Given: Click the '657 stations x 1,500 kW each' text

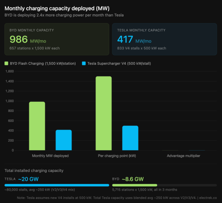Looking at the screenshot, I should pyautogui.click(x=35, y=48).
